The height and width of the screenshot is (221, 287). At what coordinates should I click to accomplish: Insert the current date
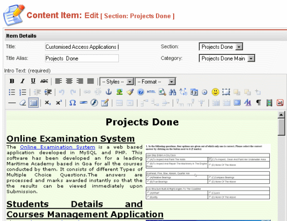194,92
